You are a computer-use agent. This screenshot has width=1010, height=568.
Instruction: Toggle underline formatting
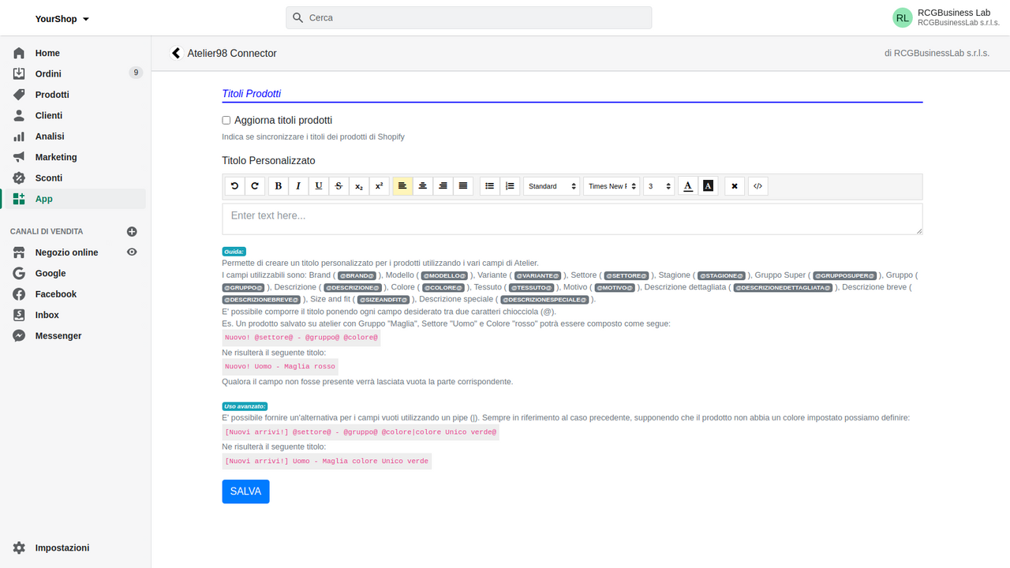coord(319,186)
